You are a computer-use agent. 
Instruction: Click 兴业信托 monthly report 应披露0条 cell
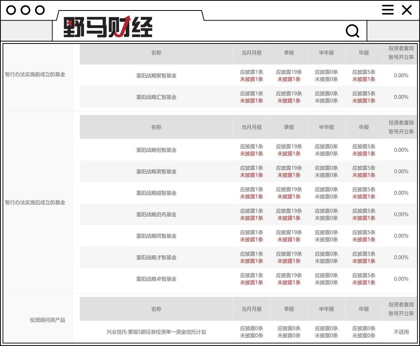[252, 328]
